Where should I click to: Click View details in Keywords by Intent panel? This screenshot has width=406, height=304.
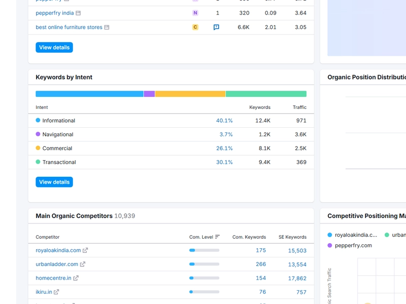coord(53,182)
